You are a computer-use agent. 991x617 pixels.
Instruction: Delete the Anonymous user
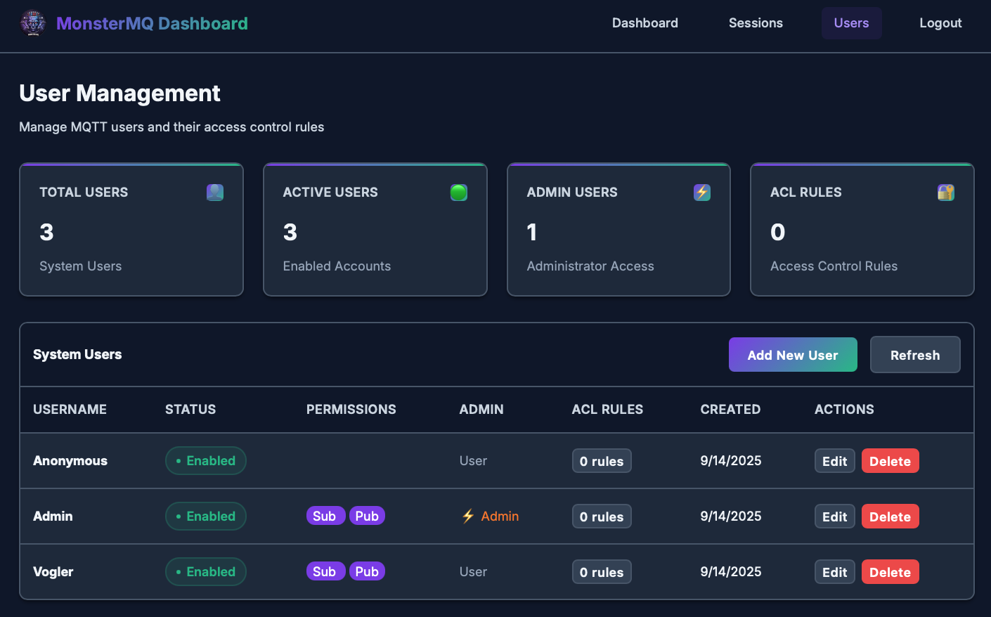coord(890,461)
